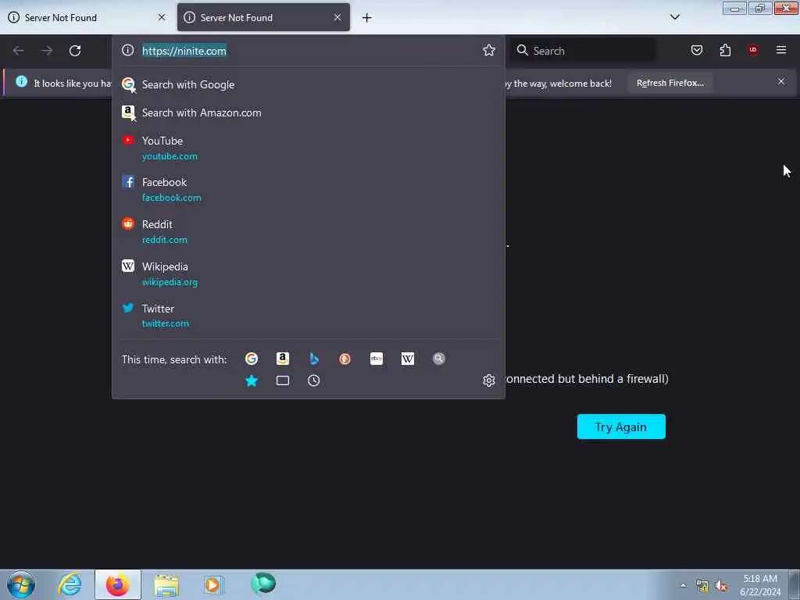Open the Windows Start button
The width and height of the screenshot is (800, 600).
21,584
